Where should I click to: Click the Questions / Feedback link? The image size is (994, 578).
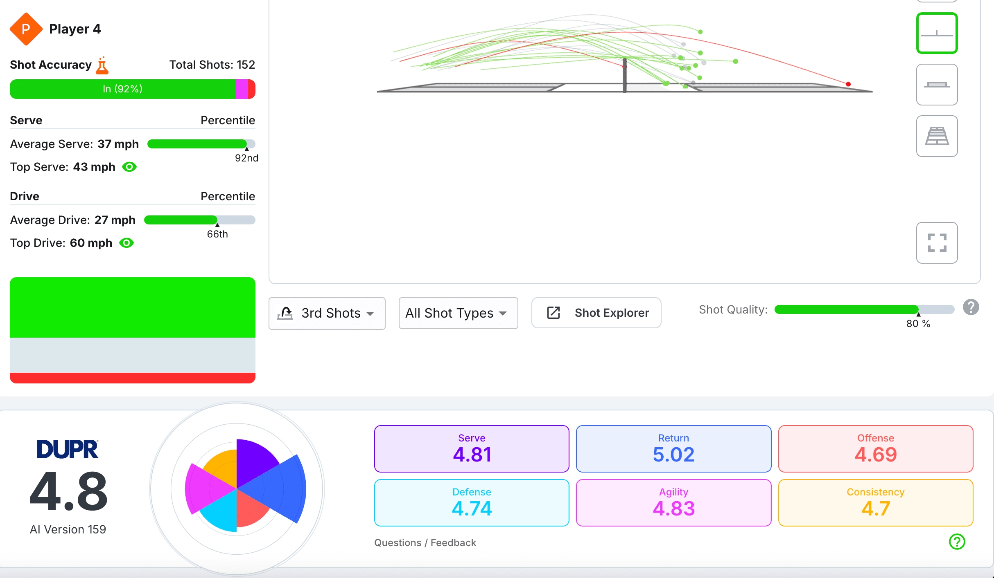pos(425,542)
